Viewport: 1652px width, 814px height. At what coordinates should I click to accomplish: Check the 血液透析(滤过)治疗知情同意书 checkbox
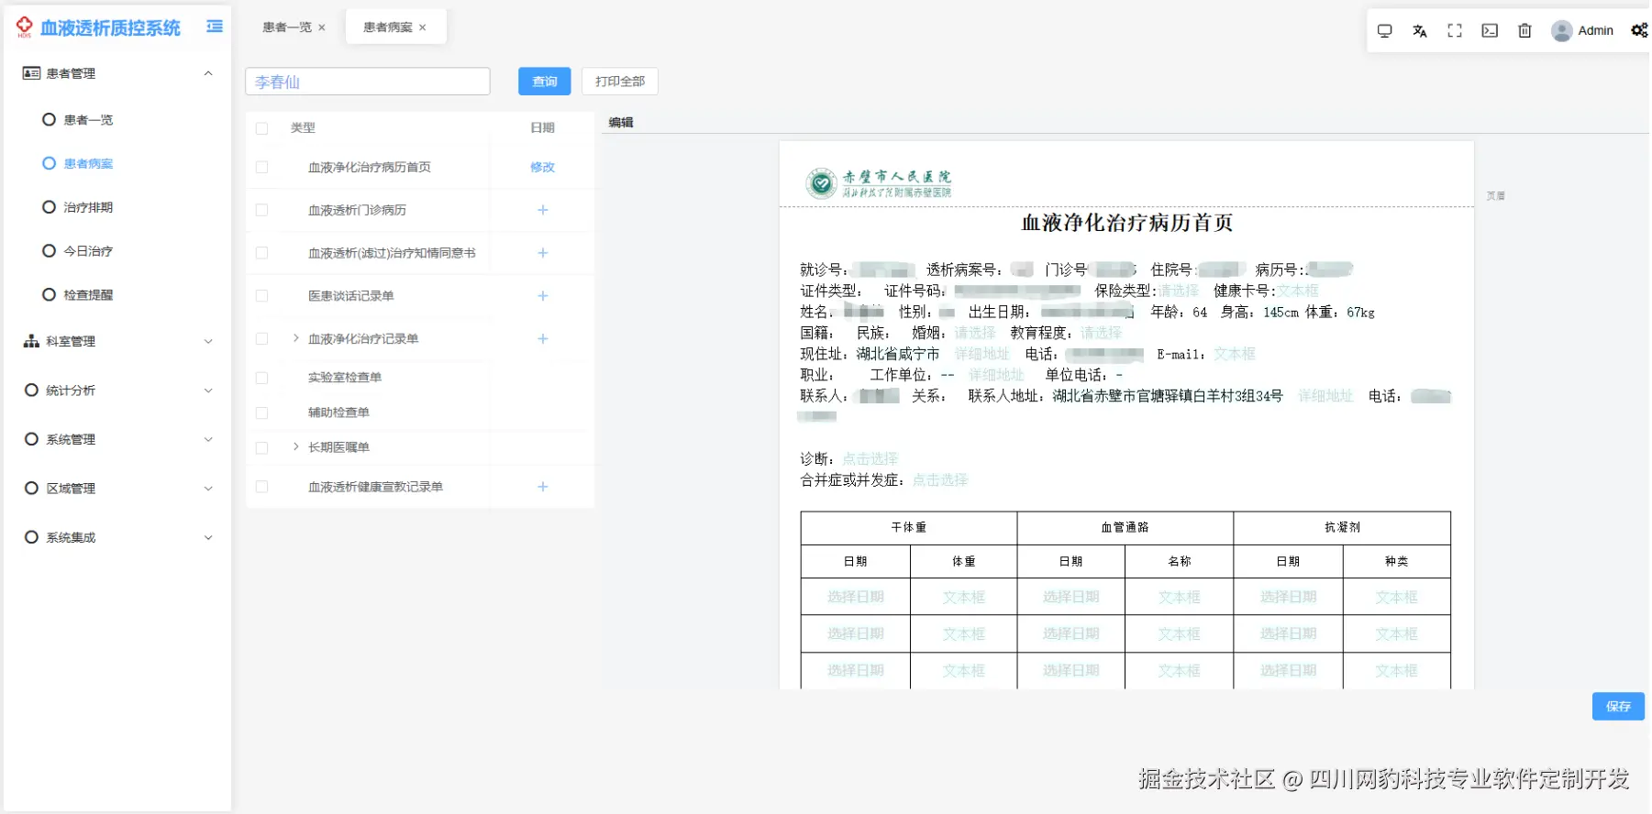click(x=261, y=253)
